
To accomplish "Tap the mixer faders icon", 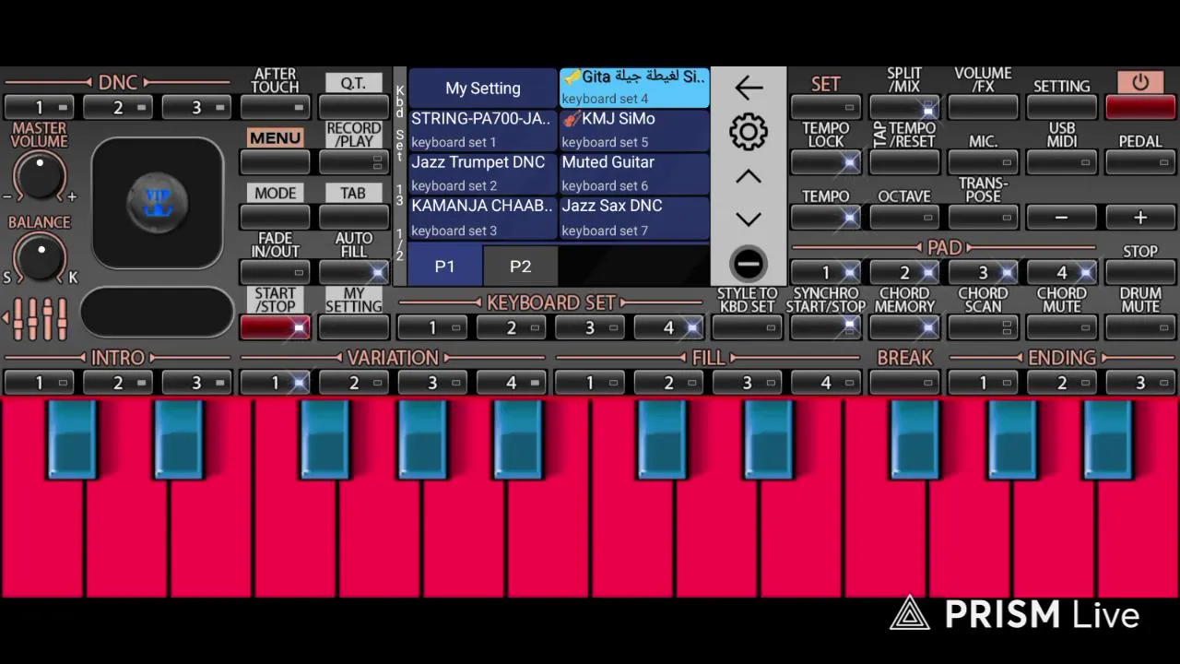I will pos(37,319).
